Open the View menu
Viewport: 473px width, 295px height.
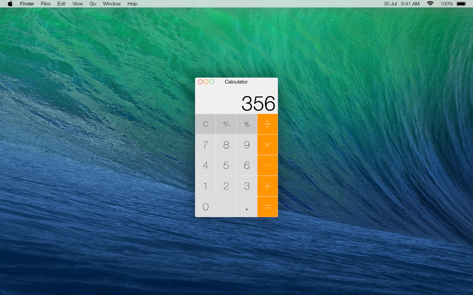[x=77, y=4]
